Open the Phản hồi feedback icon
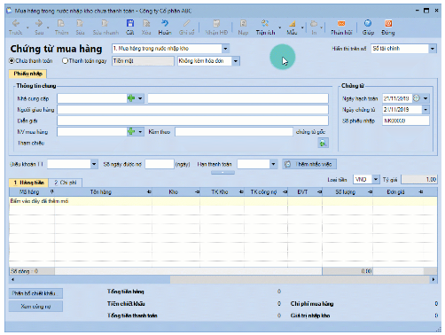This screenshot has width=445, height=335. 341,24
